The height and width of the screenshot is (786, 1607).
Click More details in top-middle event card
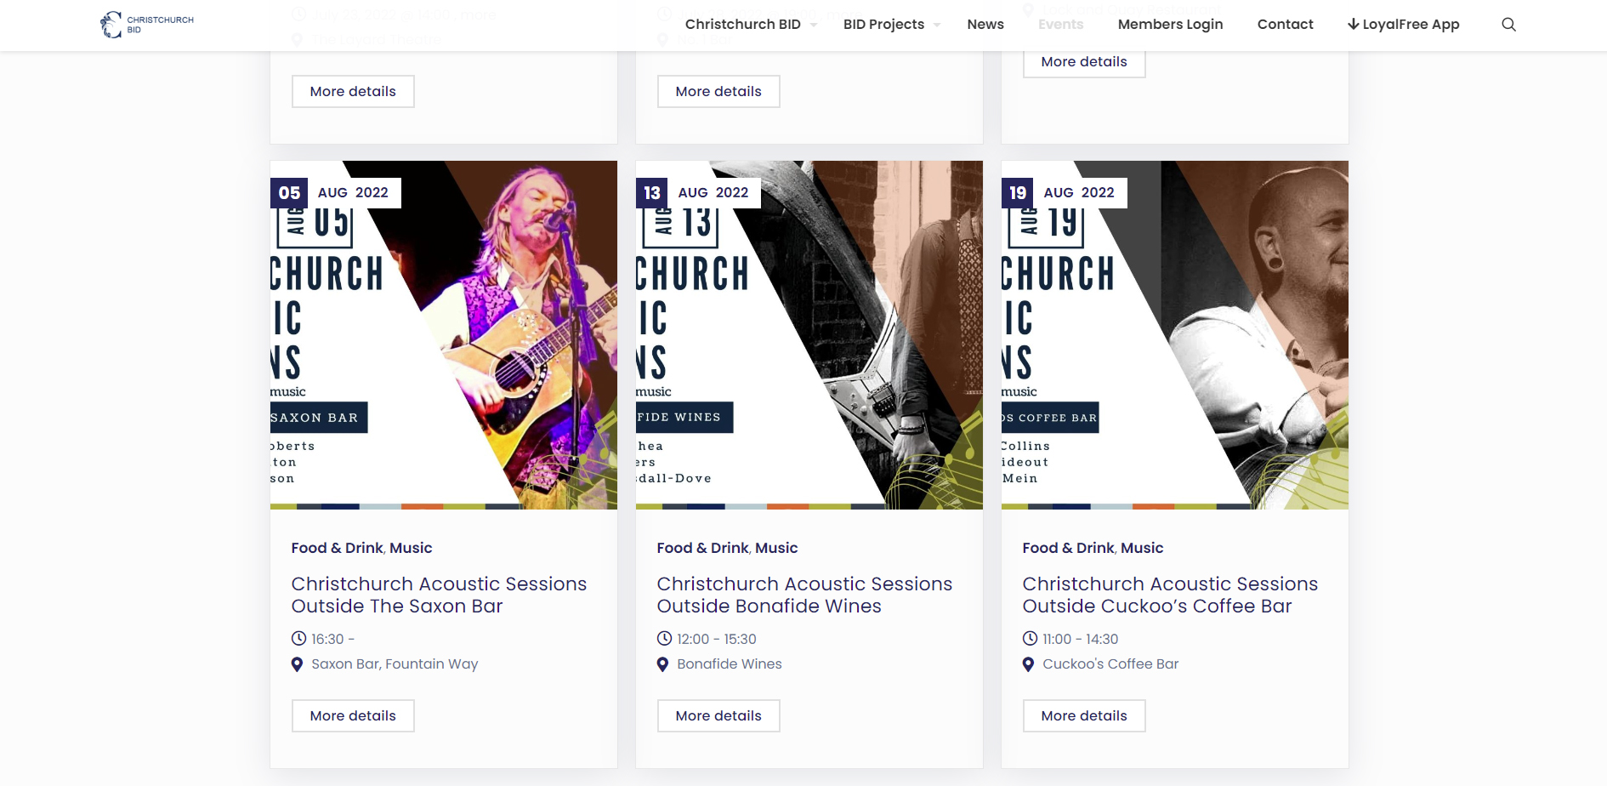[x=718, y=92]
